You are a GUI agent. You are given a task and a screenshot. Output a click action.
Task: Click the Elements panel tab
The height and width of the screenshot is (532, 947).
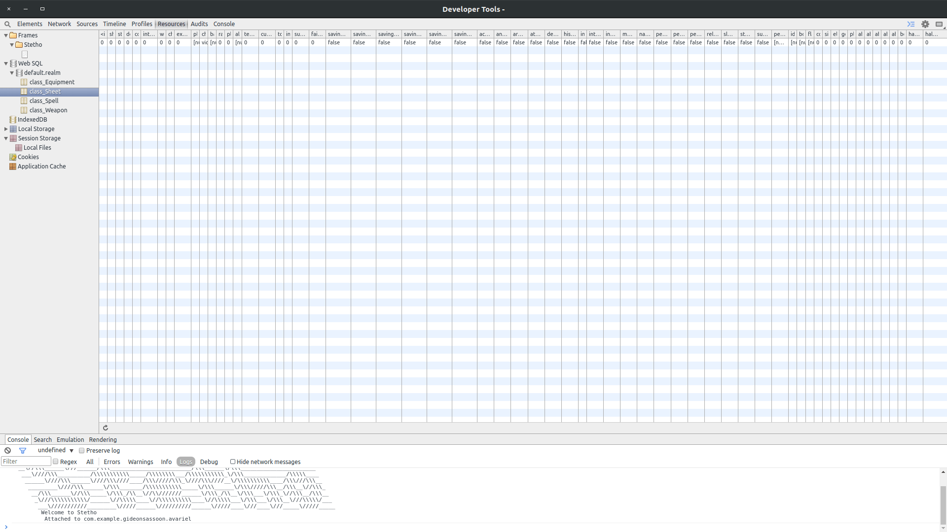tap(29, 24)
